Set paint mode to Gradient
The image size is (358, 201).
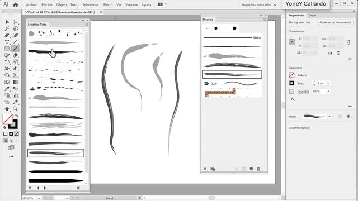coord(11,134)
